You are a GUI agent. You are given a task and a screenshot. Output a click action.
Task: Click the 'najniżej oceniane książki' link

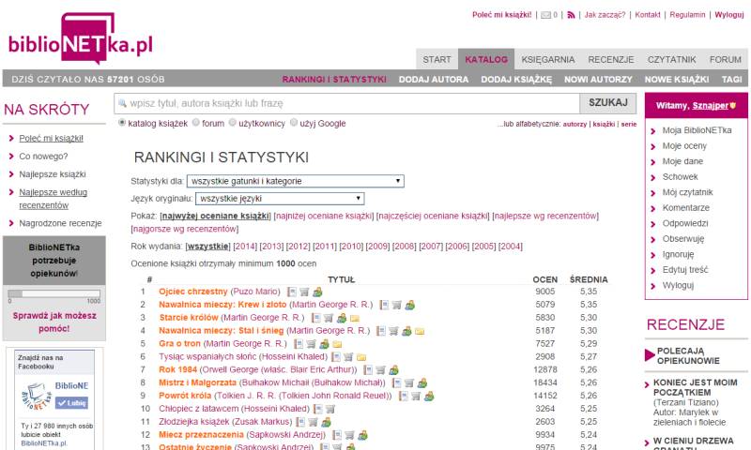[x=323, y=217]
